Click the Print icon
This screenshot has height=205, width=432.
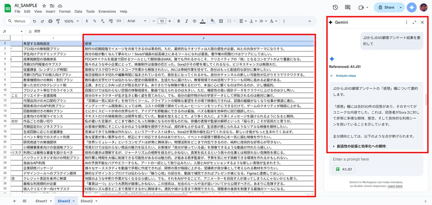coord(50,21)
